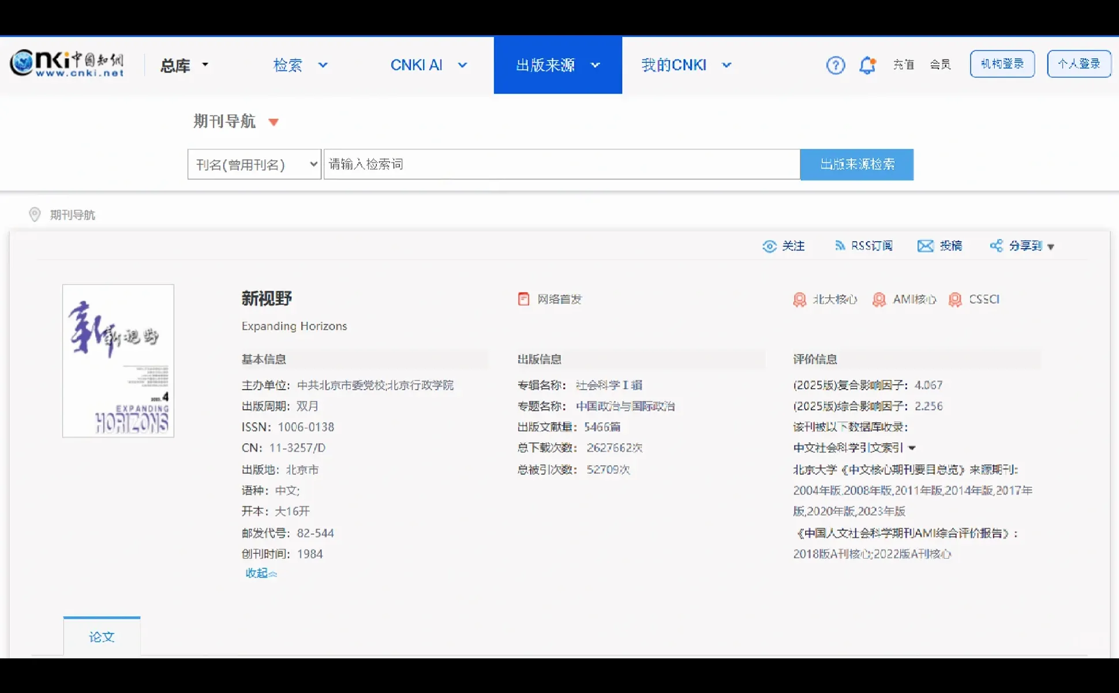Image resolution: width=1119 pixels, height=693 pixels.
Task: Click the search keyword input field
Action: (x=561, y=164)
